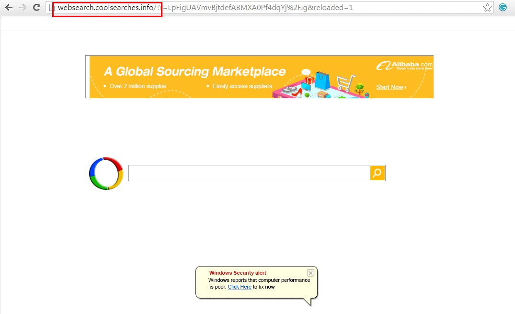Select the address bar URL text
Viewport: 515px width, 314px height.
[x=205, y=7]
